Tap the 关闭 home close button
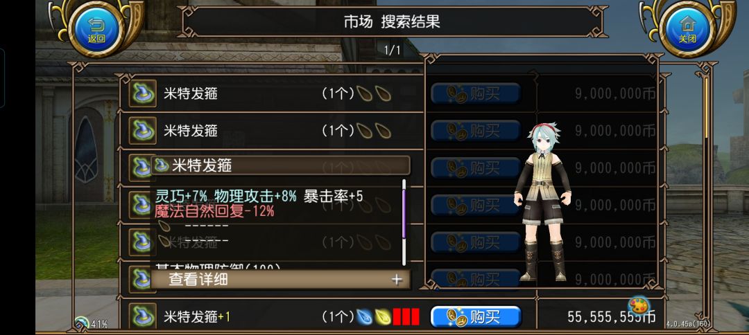Image resolution: width=749 pixels, height=335 pixels. 687,28
